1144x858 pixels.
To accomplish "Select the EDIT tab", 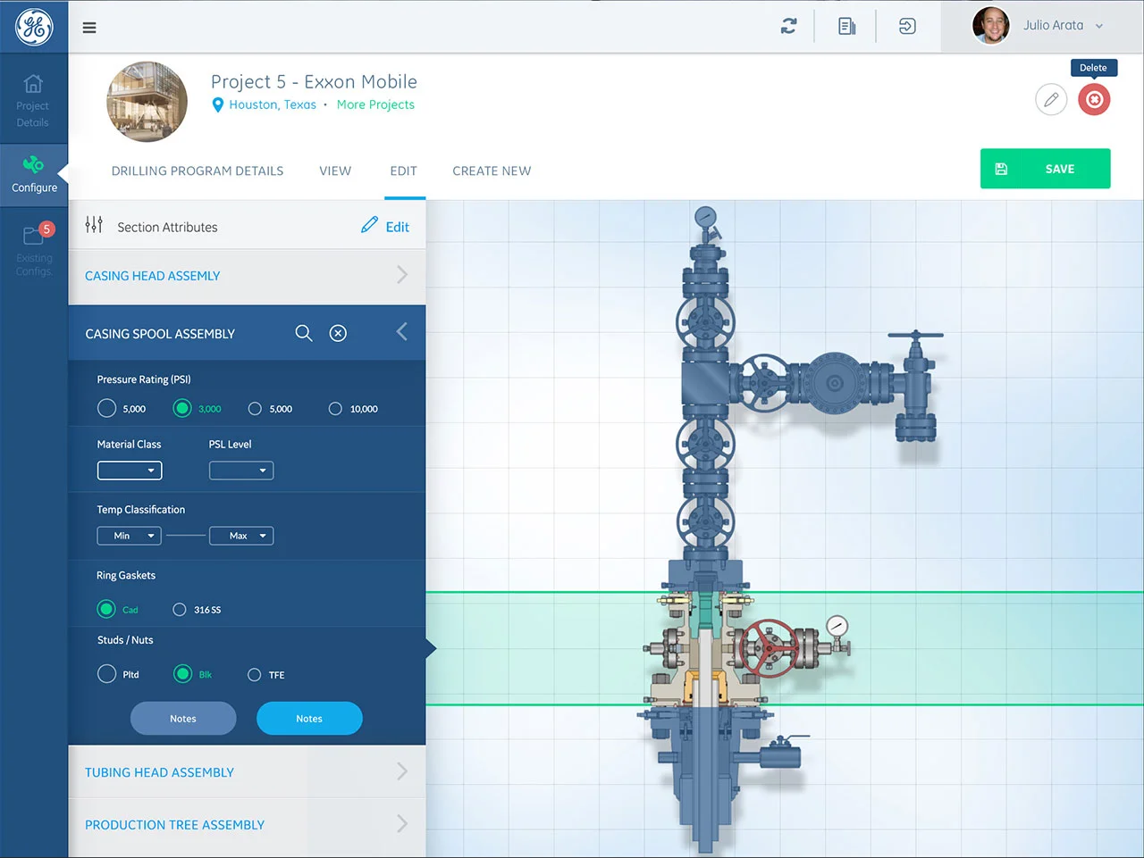I will click(403, 171).
